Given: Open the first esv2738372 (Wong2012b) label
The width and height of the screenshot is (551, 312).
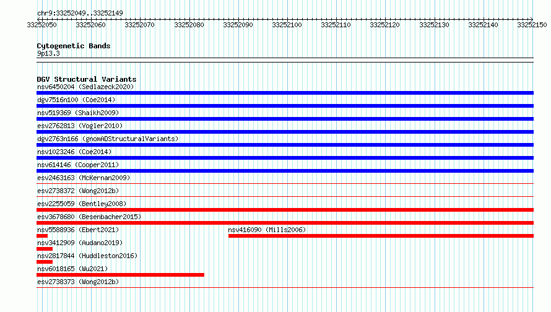Looking at the screenshot, I should (x=78, y=191).
